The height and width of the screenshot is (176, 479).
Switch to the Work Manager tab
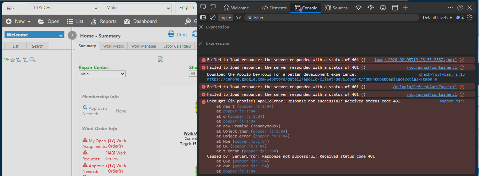[x=143, y=46]
